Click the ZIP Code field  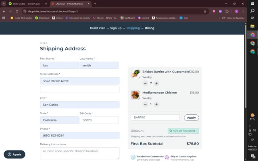pos(99,120)
